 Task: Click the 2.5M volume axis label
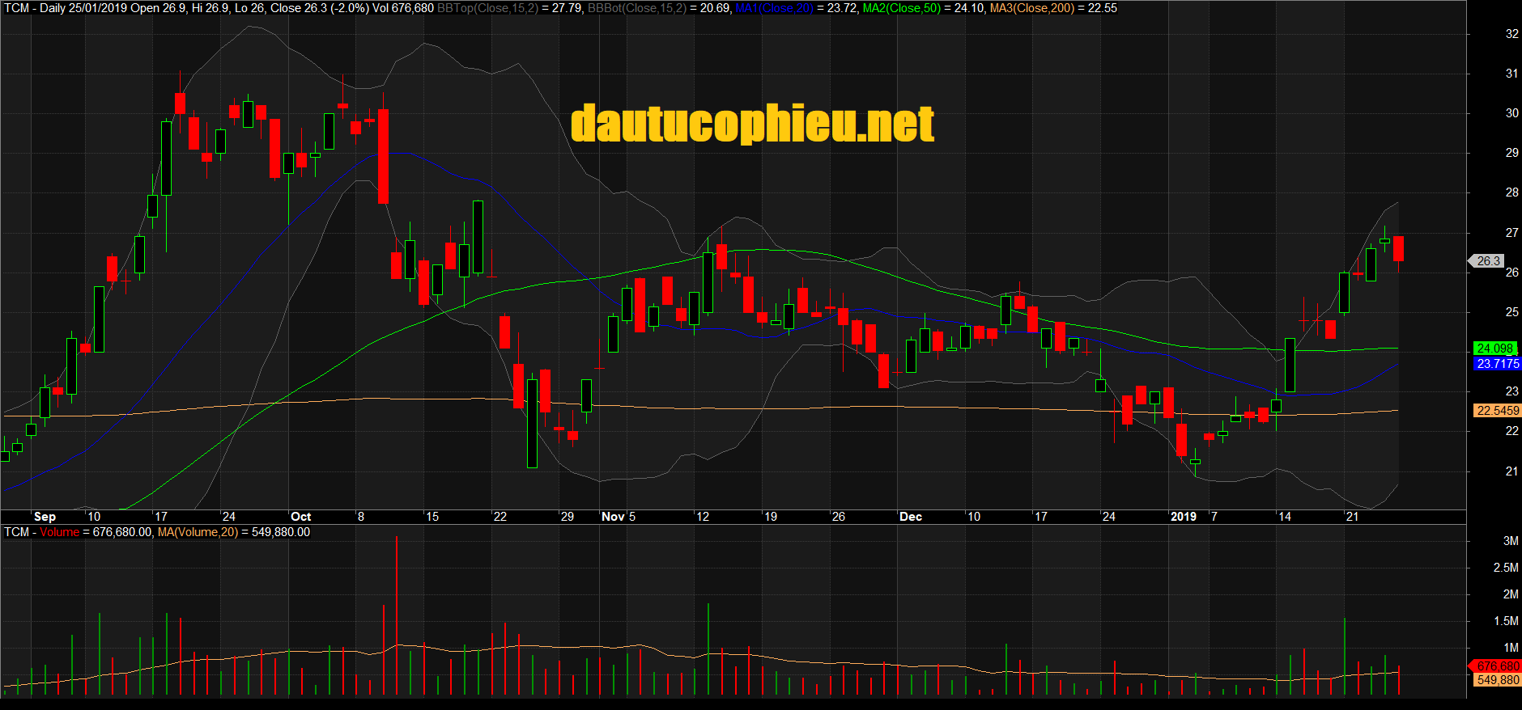(1506, 568)
